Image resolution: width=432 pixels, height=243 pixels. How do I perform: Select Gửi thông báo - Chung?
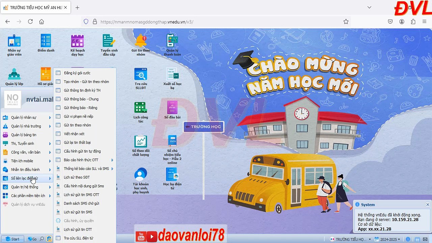85,99
